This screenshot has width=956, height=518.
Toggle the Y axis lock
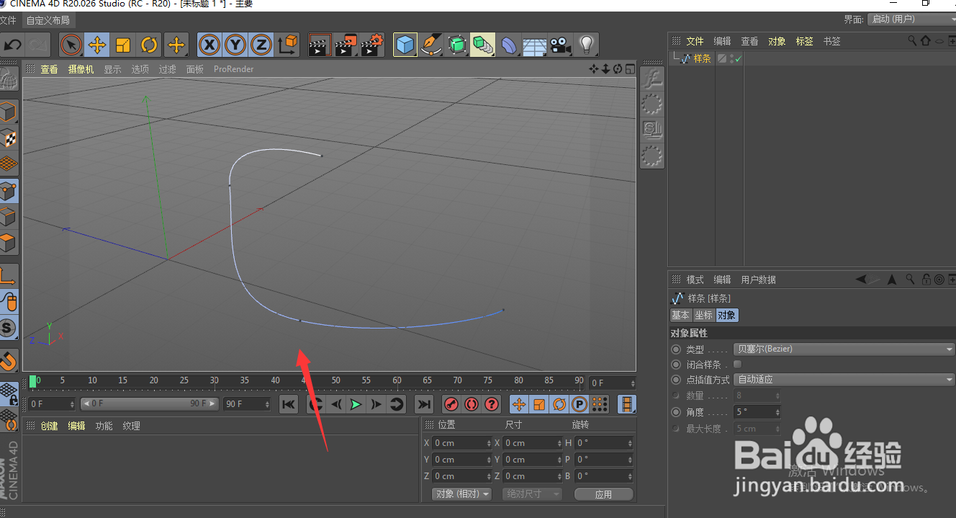click(235, 45)
